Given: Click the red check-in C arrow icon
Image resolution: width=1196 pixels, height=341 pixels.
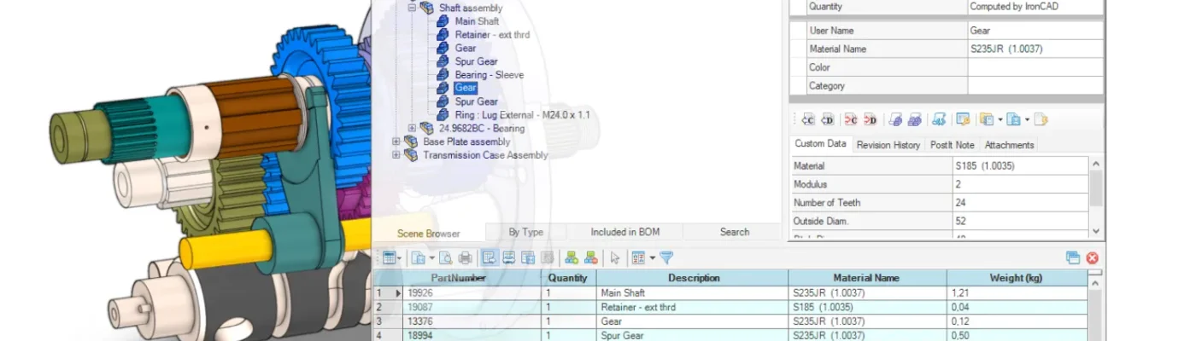Looking at the screenshot, I should (851, 119).
